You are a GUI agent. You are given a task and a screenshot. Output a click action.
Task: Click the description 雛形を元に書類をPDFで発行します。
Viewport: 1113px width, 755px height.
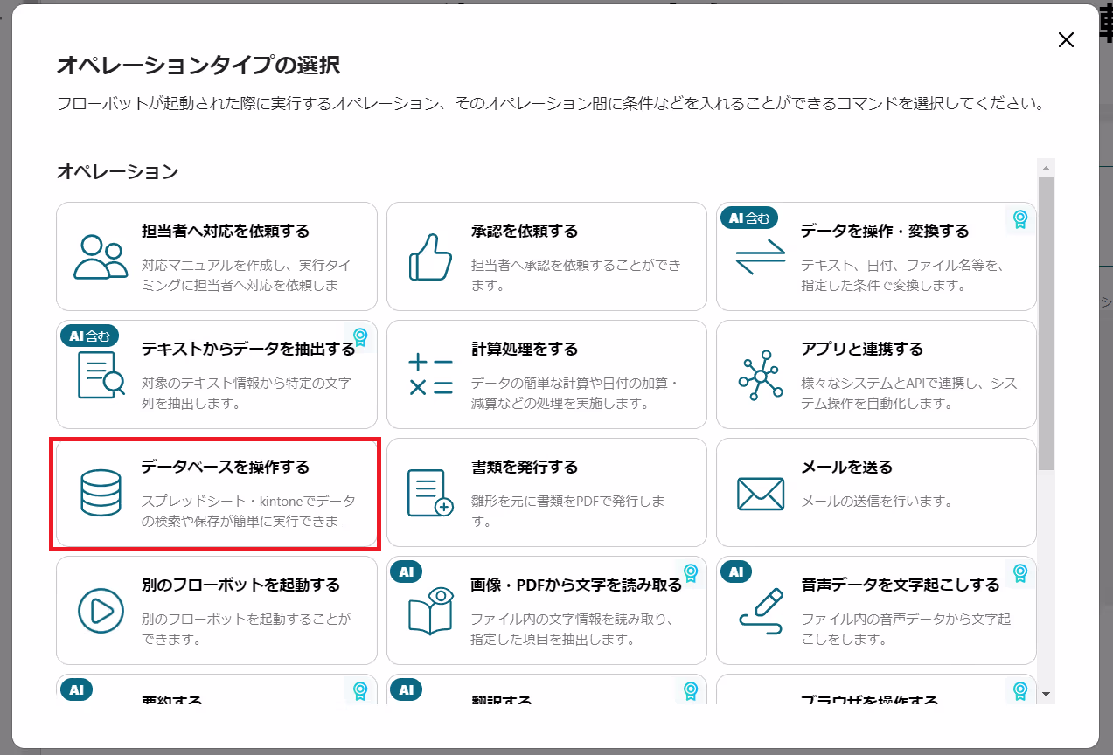[x=568, y=511]
